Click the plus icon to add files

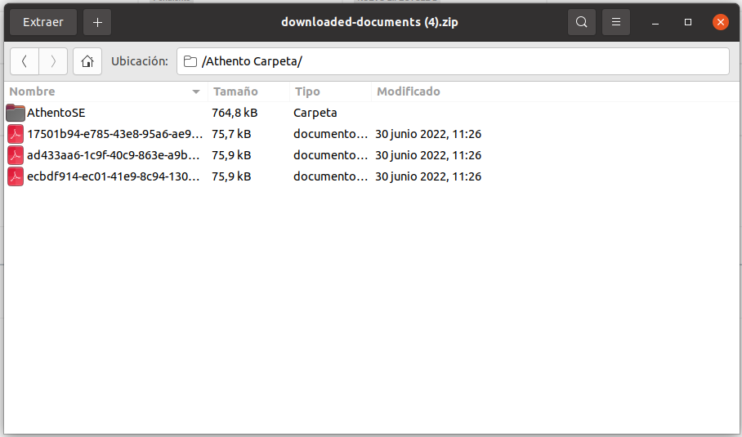(x=97, y=22)
